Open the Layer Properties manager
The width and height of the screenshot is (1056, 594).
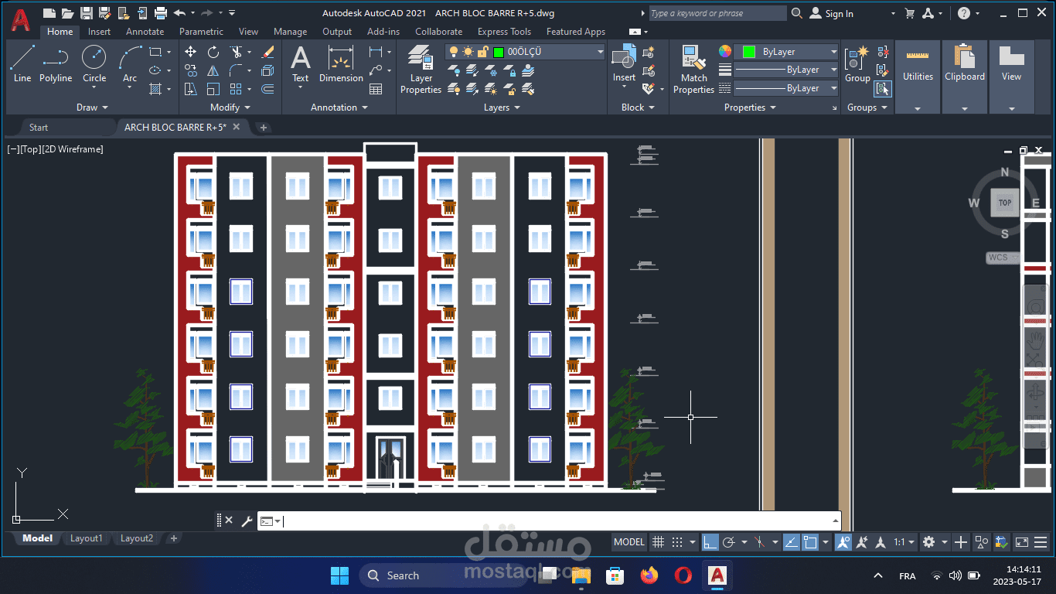(421, 70)
